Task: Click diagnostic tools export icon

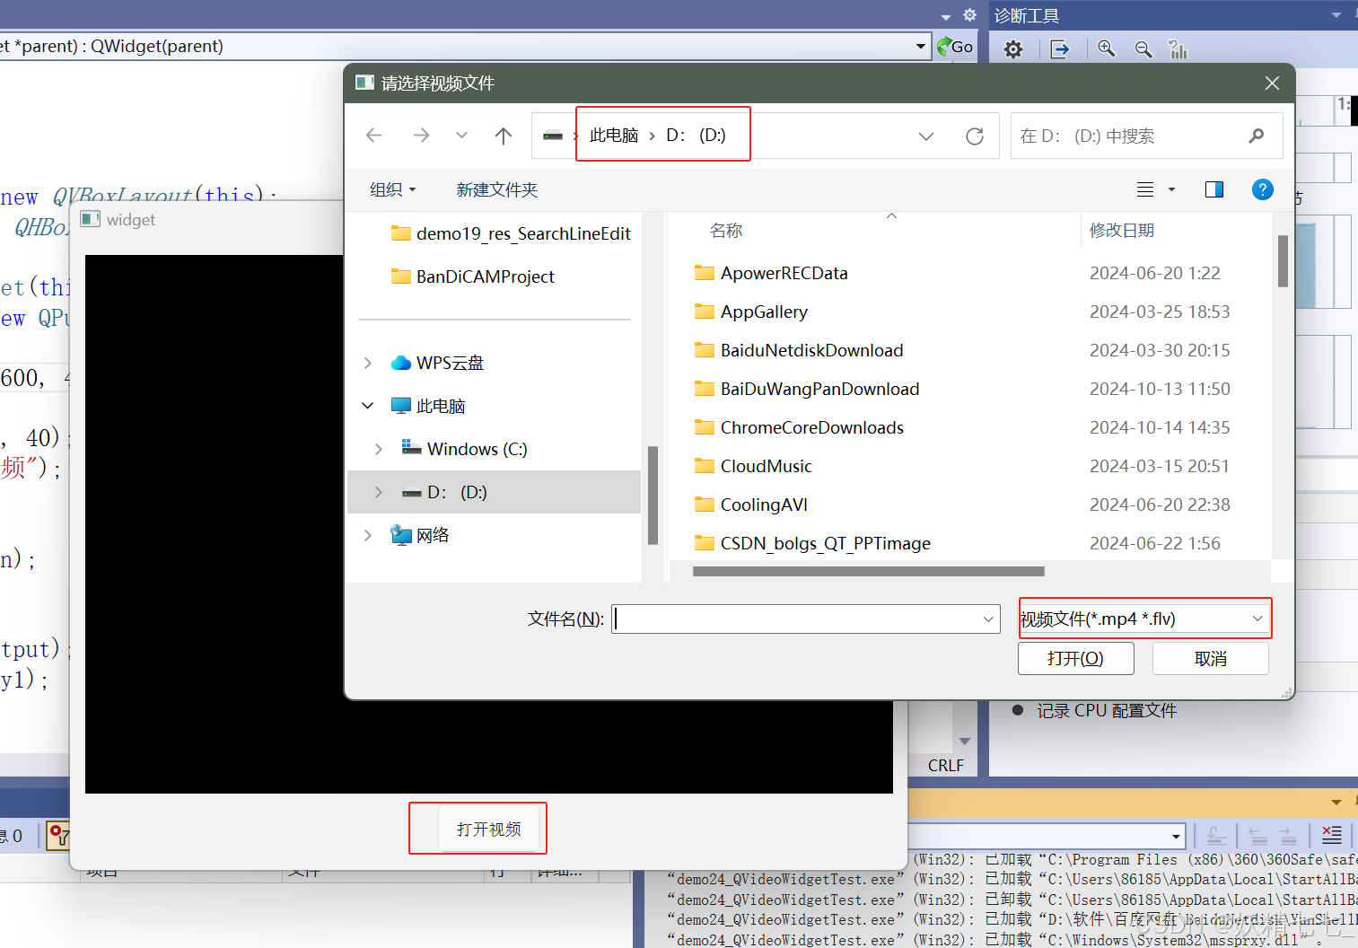Action: point(1060,49)
